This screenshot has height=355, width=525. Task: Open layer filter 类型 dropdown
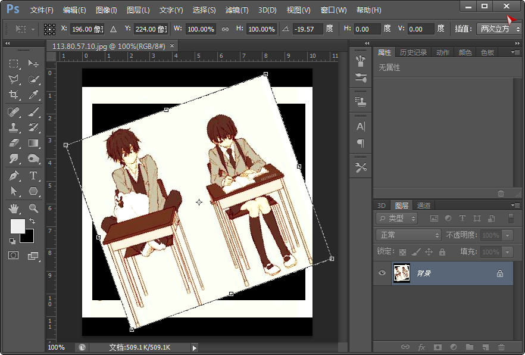[397, 219]
